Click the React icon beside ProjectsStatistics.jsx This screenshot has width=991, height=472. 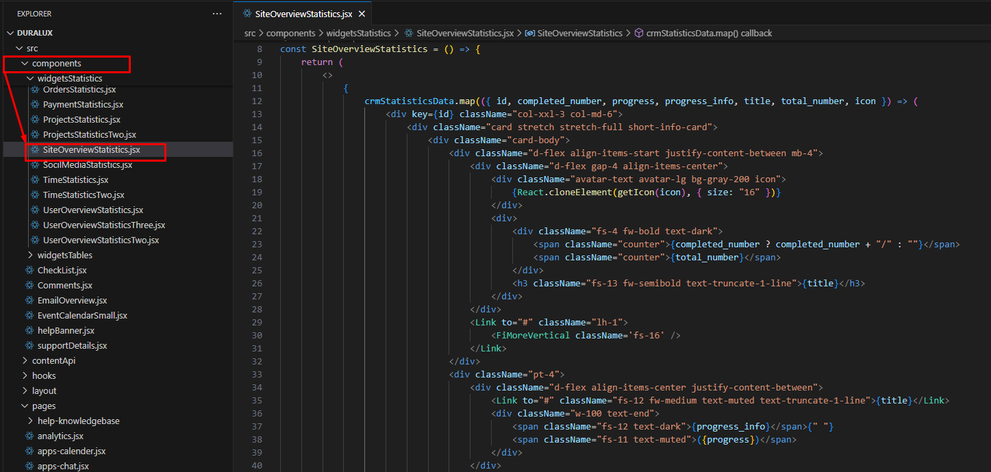click(36, 120)
